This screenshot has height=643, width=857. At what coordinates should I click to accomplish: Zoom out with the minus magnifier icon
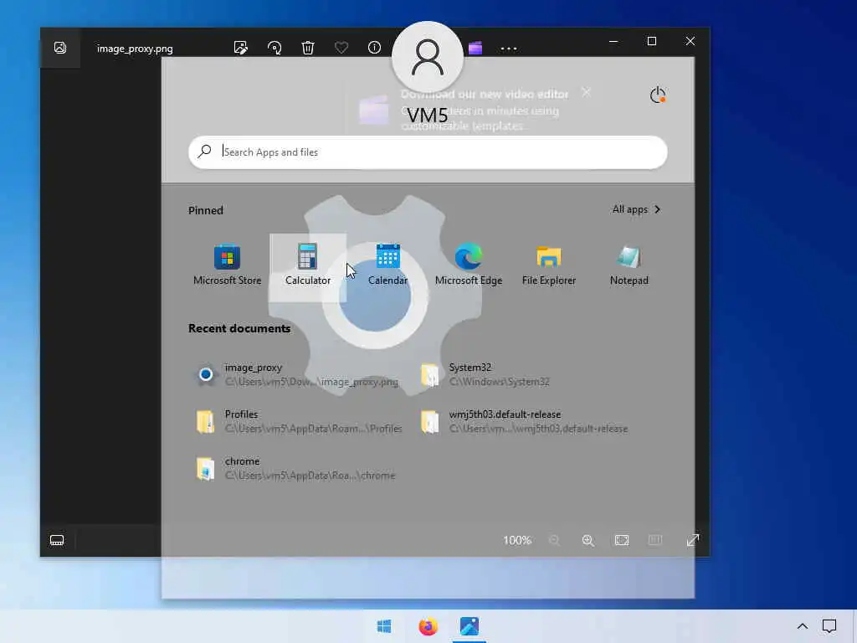(554, 540)
